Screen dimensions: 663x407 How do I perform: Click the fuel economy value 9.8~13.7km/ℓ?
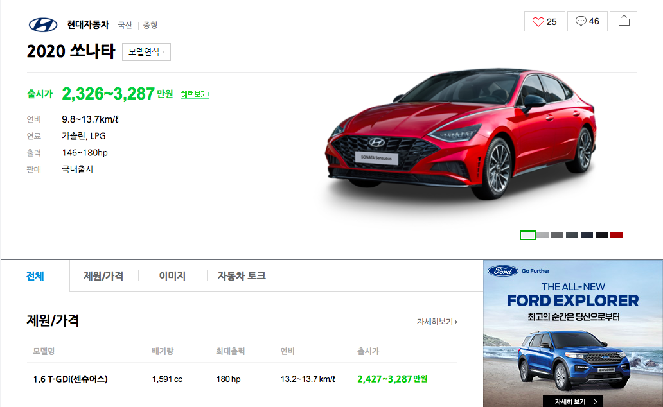tap(90, 119)
